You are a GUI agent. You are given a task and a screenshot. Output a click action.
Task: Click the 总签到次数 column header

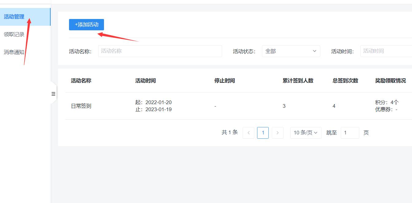(345, 81)
